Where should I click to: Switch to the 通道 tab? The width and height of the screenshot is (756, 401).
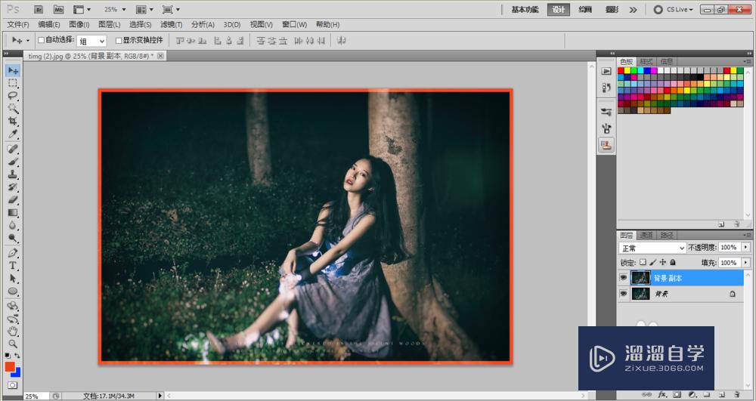click(646, 235)
